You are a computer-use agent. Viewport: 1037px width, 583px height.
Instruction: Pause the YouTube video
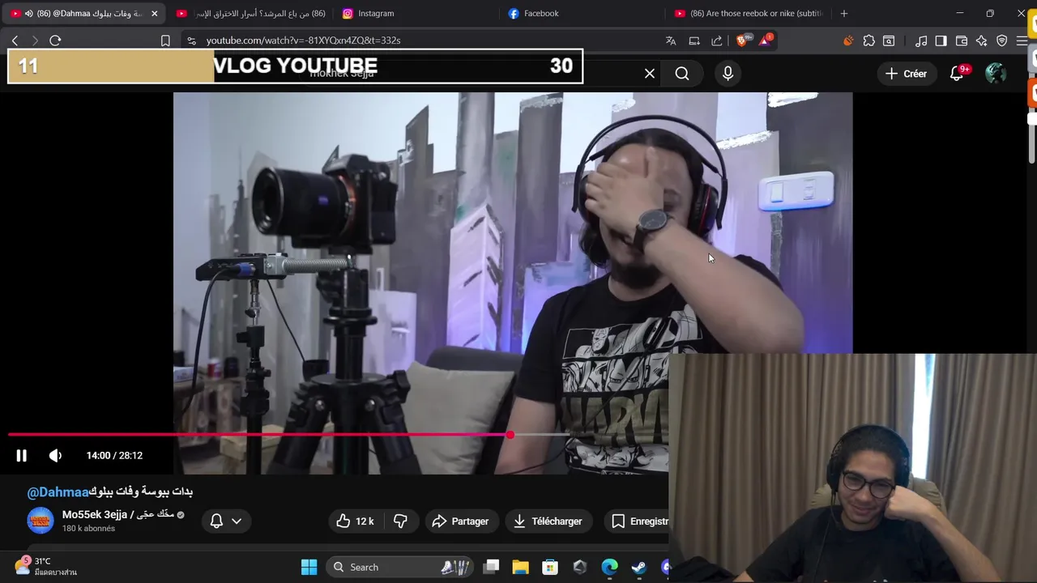22,456
